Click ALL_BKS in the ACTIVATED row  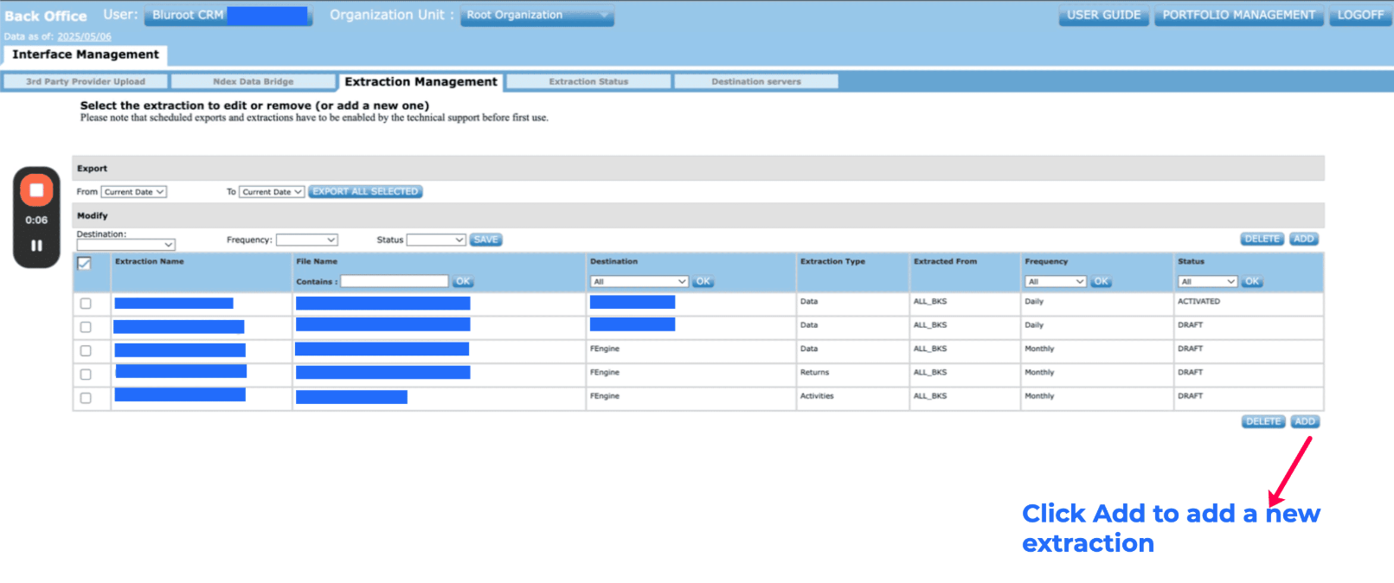(930, 302)
